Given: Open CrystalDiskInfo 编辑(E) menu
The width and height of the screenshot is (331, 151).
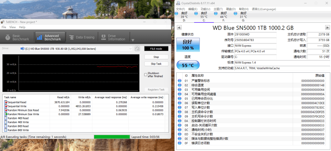Looking at the screenshot, I should (x=193, y=9).
